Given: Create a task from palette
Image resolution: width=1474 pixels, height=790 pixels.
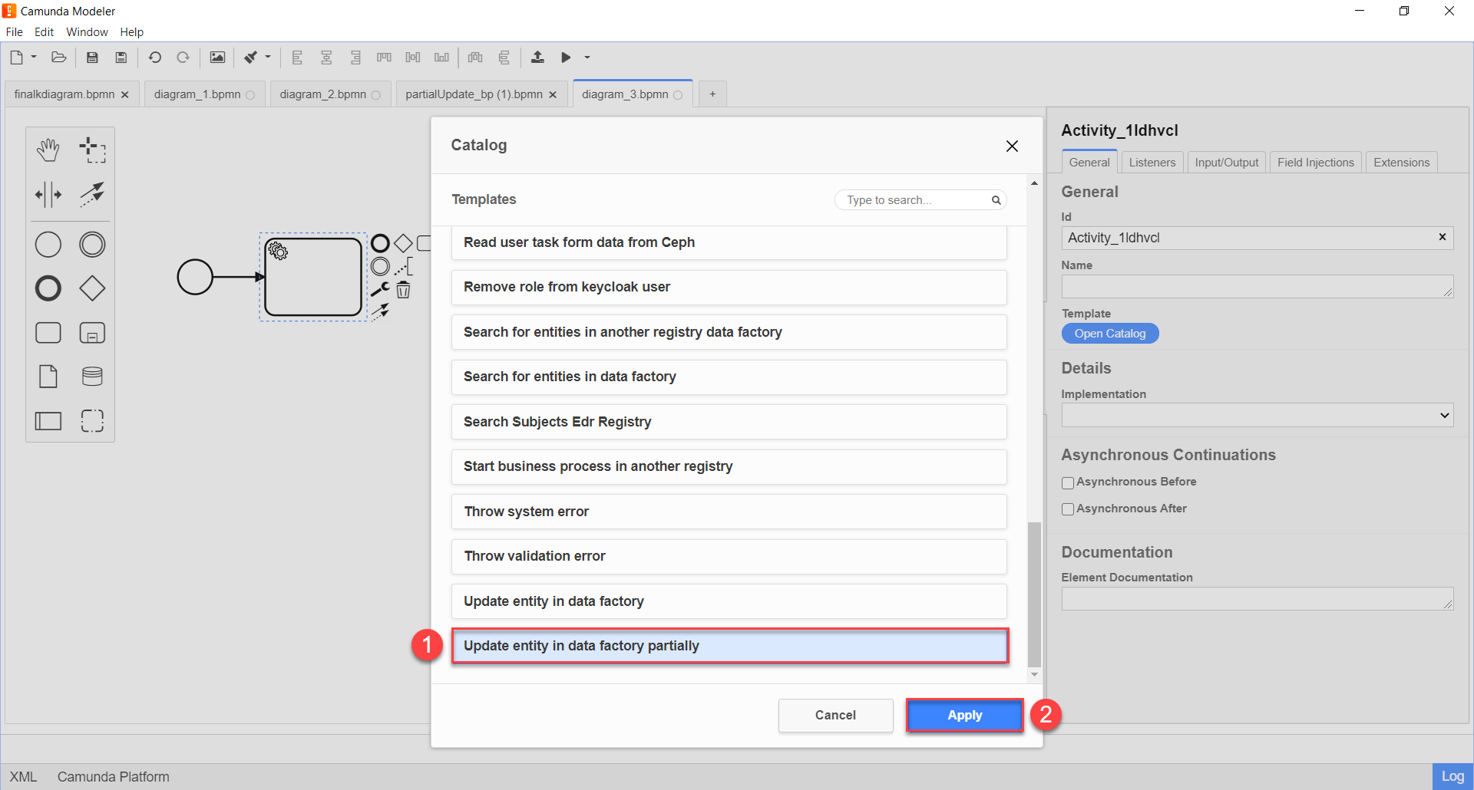Looking at the screenshot, I should tap(48, 333).
